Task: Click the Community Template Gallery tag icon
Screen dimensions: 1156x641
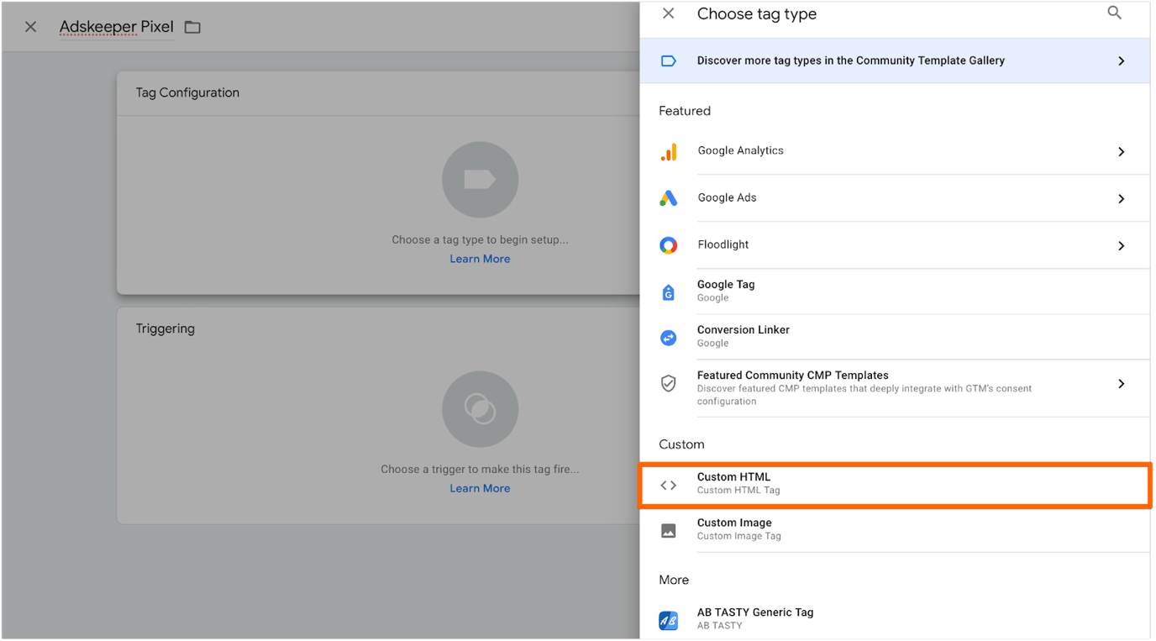Action: [668, 60]
